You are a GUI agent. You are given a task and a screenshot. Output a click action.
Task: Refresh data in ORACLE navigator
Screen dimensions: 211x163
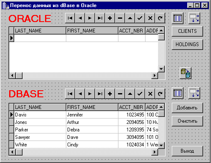(160, 18)
